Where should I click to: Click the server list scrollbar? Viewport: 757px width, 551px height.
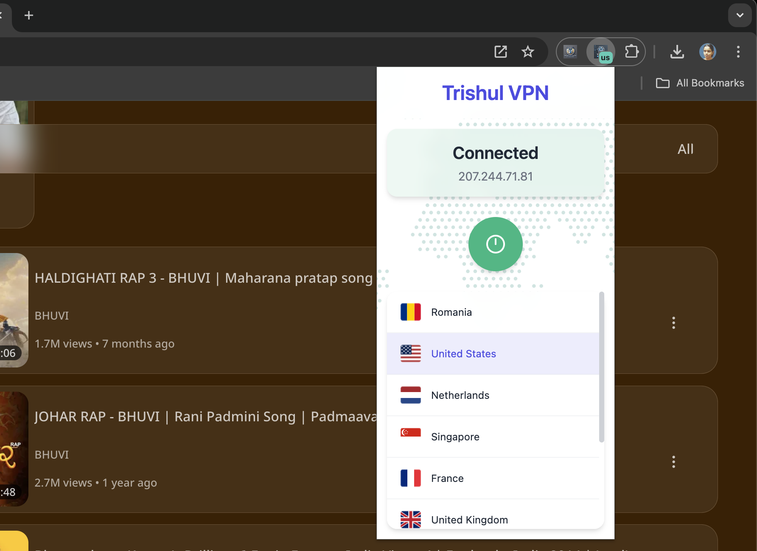601,367
